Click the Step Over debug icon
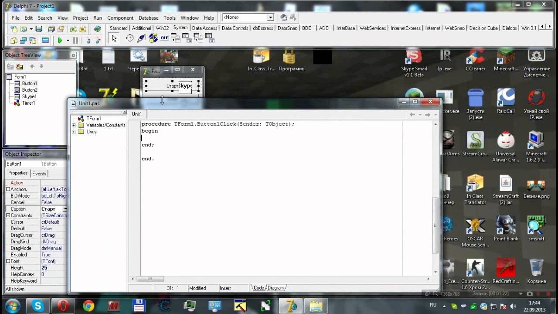 coord(98,40)
